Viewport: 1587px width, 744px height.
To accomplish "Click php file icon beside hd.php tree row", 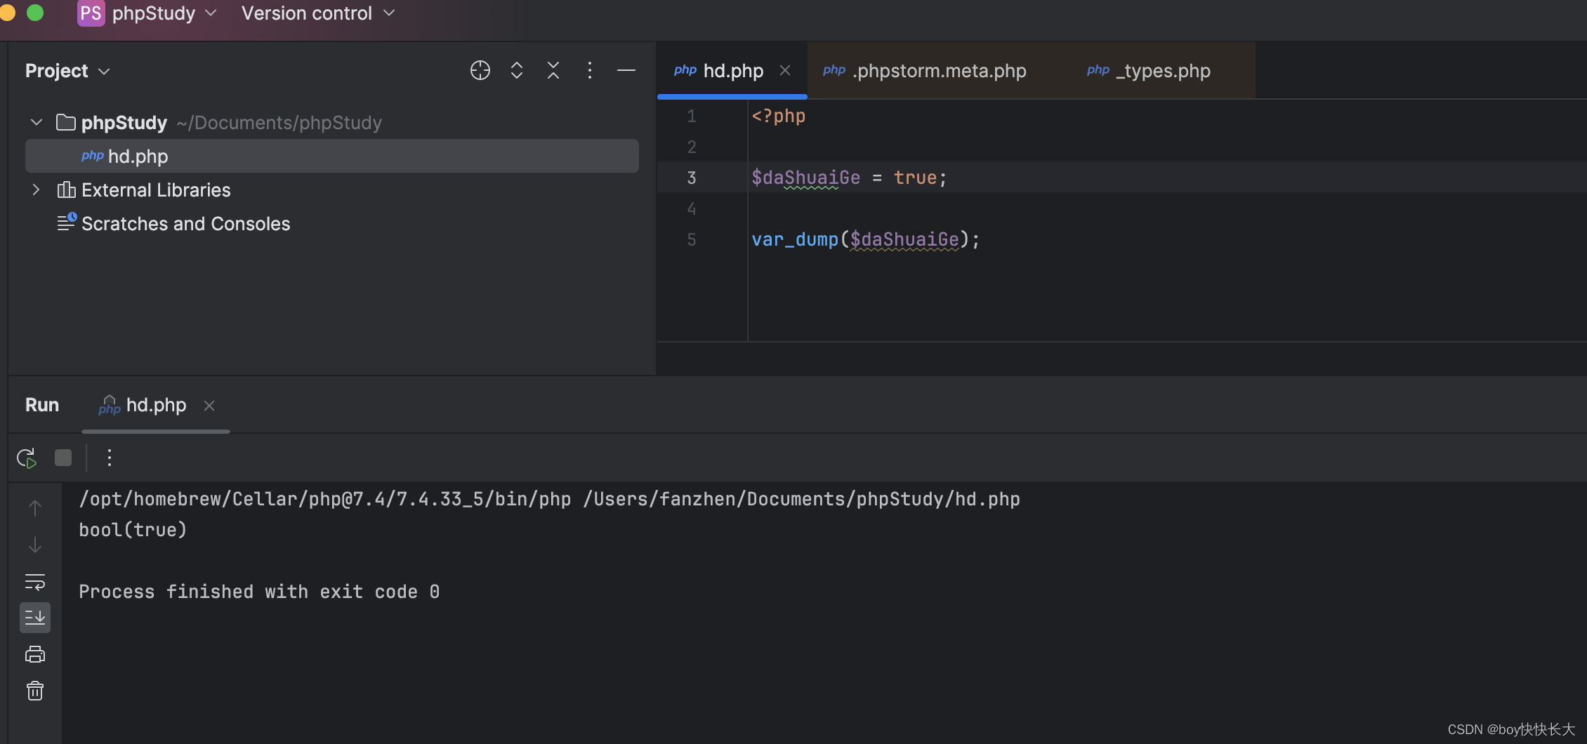I will (x=93, y=156).
